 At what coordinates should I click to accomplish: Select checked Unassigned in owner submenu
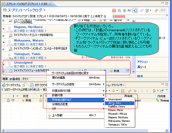(120, 99)
